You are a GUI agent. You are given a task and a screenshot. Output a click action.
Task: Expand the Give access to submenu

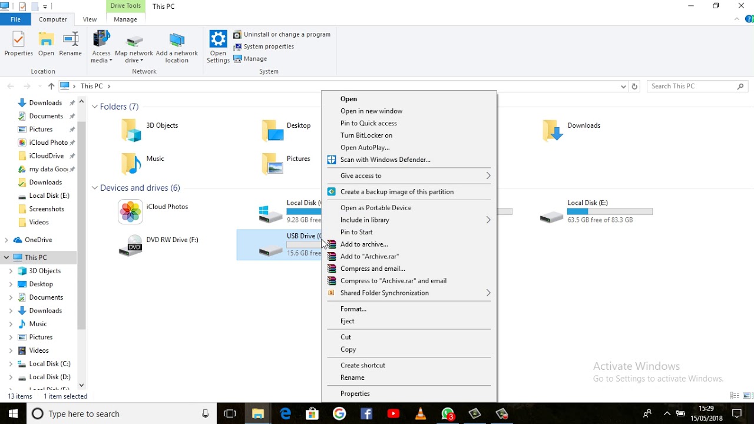tap(409, 175)
